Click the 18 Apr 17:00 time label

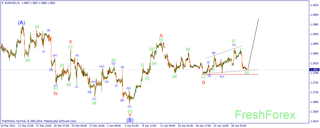[203, 126]
